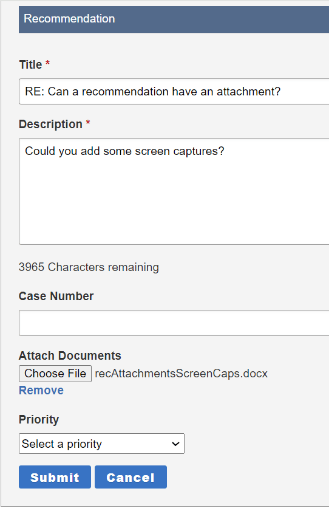This screenshot has height=511, width=329.
Task: Click the Attach Documents label
Action: (x=70, y=355)
